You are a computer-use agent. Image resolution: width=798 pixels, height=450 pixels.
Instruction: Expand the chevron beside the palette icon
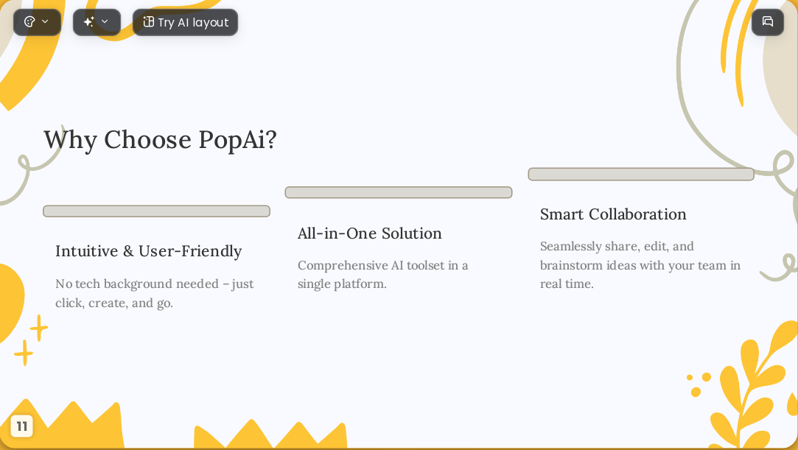(45, 22)
